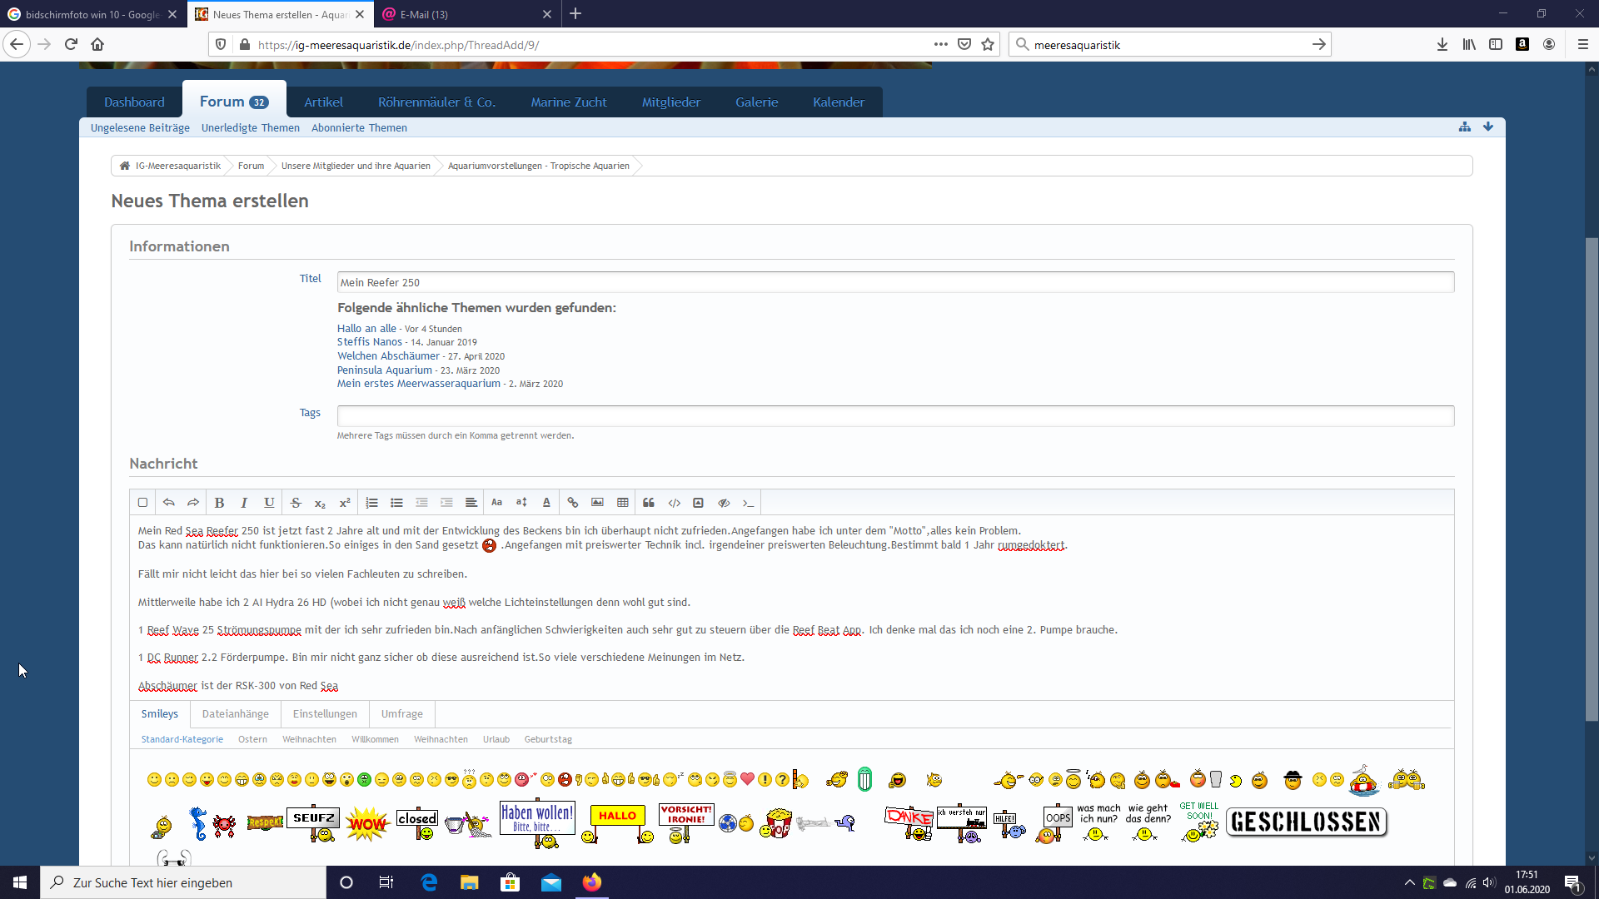Image resolution: width=1599 pixels, height=899 pixels.
Task: Click inside the Tags input field
Action: (x=895, y=416)
